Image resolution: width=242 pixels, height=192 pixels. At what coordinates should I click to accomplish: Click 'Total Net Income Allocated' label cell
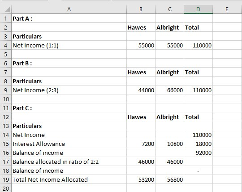coord(69,179)
